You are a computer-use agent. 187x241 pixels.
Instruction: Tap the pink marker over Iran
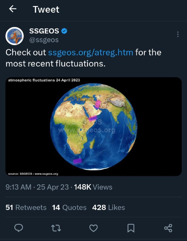click(98, 104)
